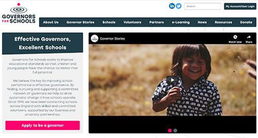Open the LinkedIn social icon

[x=172, y=6]
